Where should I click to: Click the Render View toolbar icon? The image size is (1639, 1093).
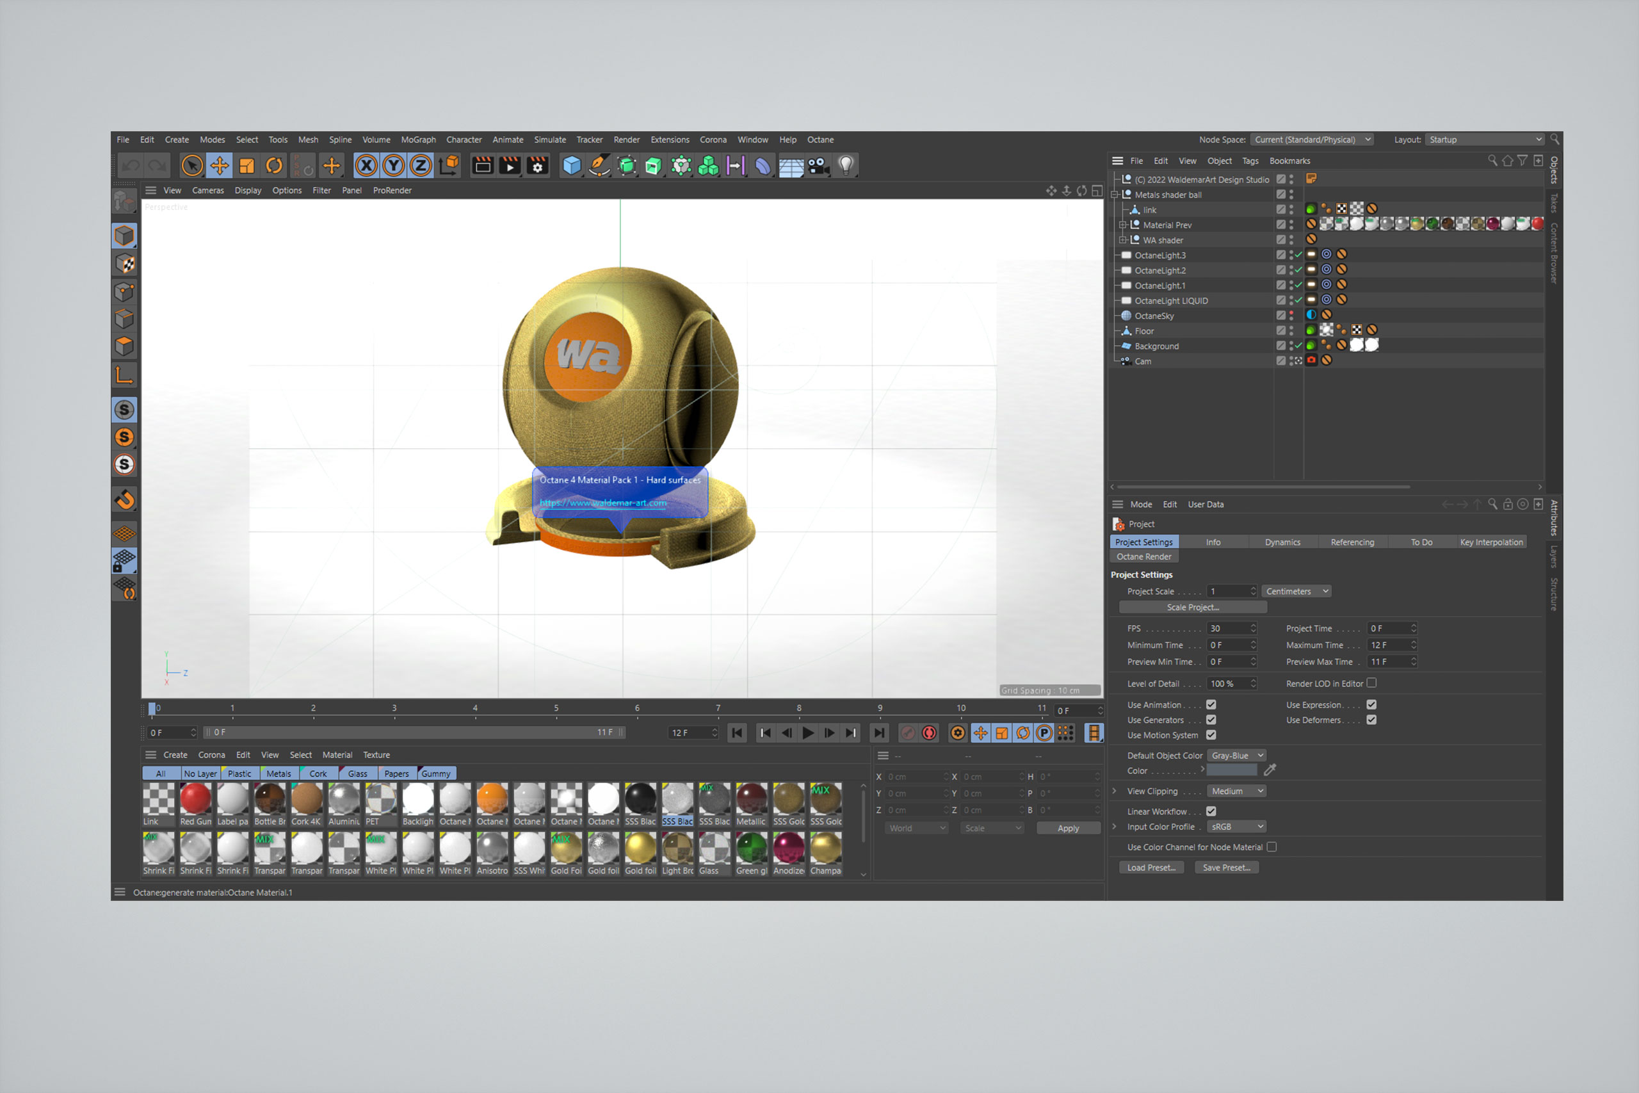[483, 166]
